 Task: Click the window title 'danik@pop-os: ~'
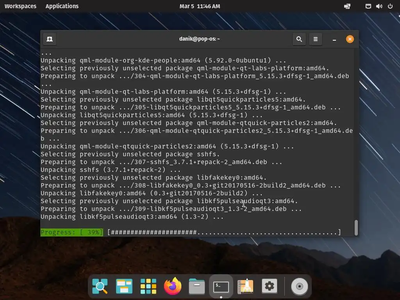pyautogui.click(x=200, y=39)
